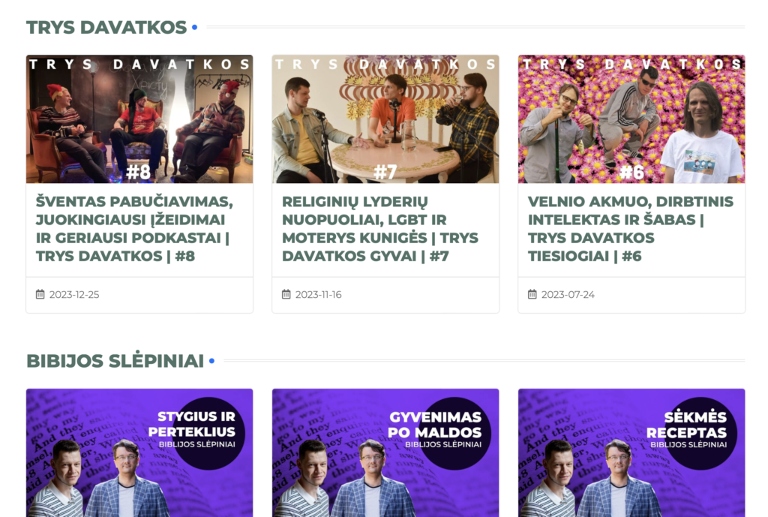Image resolution: width=768 pixels, height=517 pixels.
Task: Open the Trys Davatkos #6 thumbnail
Action: coord(631,119)
